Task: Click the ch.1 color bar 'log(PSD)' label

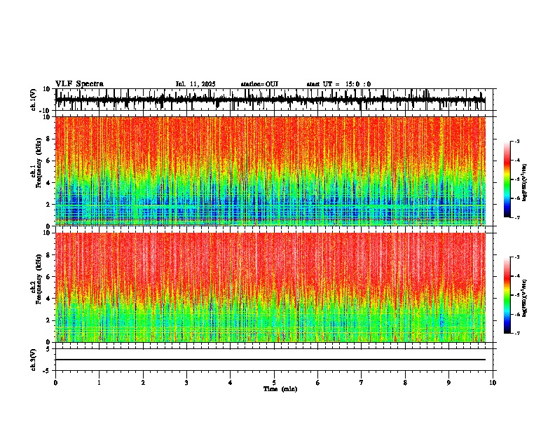Action: 524,182
